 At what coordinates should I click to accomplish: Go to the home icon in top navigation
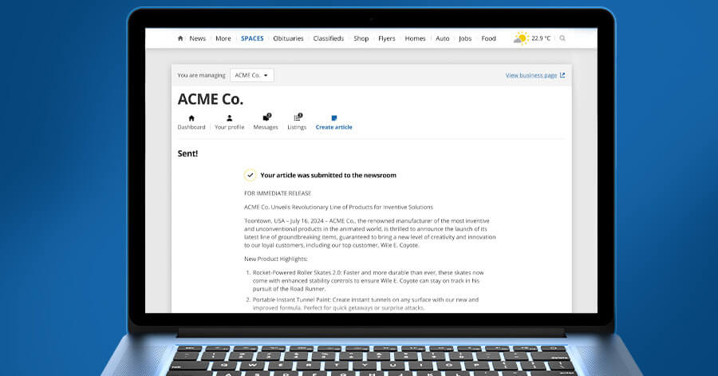coord(180,38)
